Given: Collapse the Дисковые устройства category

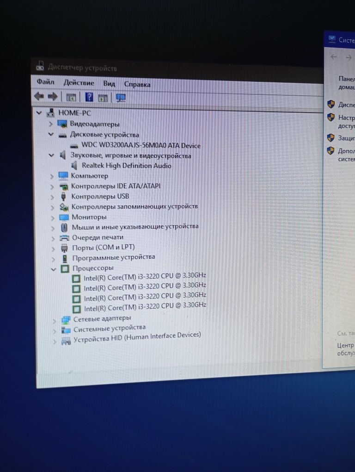Looking at the screenshot, I should click(51, 134).
